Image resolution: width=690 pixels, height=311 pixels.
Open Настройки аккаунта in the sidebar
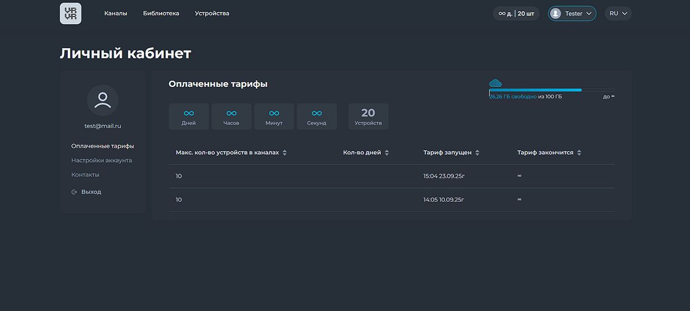pyautogui.click(x=102, y=161)
